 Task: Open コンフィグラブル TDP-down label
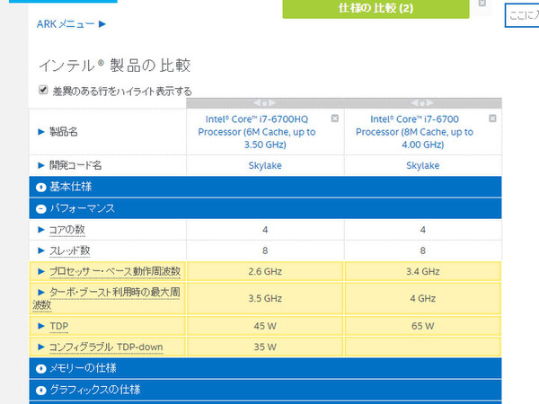click(x=106, y=347)
